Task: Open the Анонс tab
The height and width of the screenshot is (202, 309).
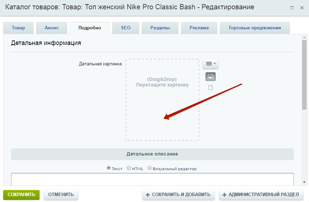Action: point(52,28)
